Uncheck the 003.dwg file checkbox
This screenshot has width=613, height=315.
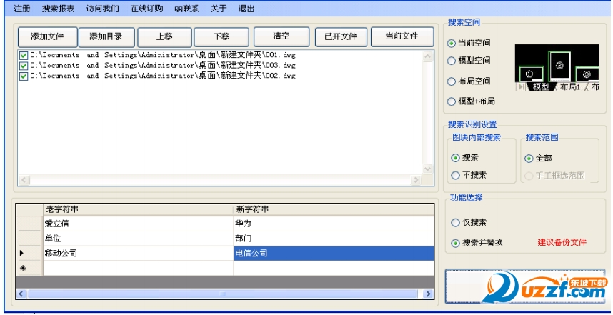coord(24,66)
